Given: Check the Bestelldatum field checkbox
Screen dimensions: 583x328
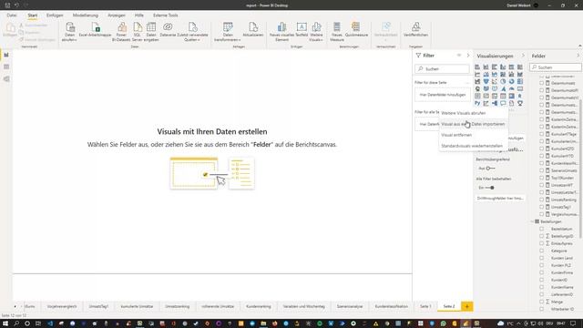Looking at the screenshot, I should [x=542, y=229].
